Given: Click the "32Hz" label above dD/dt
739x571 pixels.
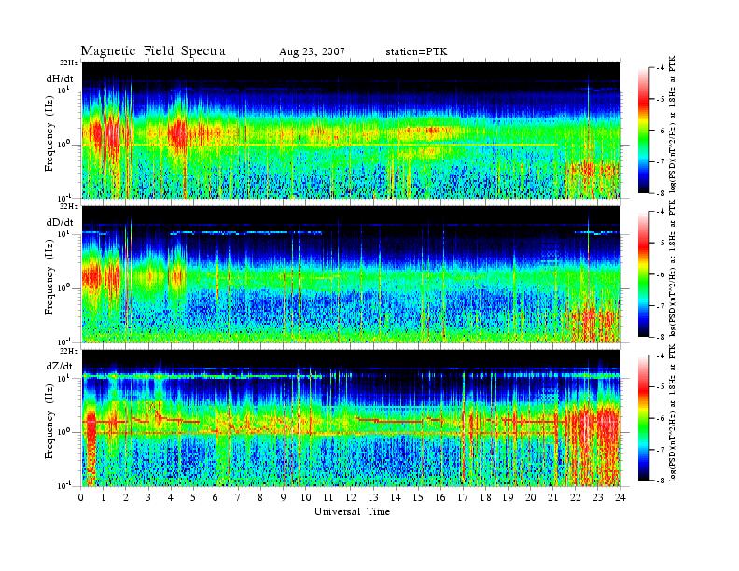Looking at the screenshot, I should coord(69,206).
